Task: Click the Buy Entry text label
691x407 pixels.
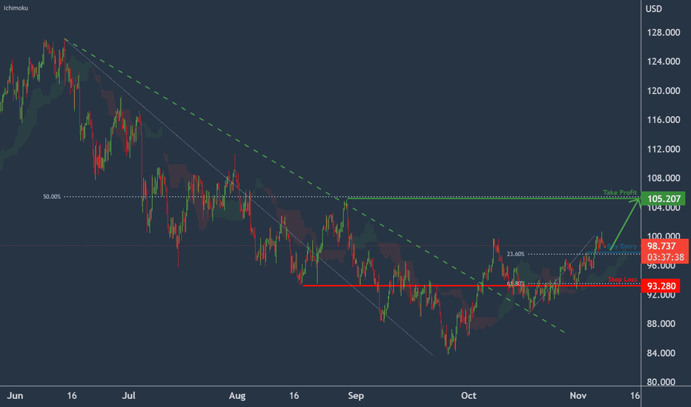Action: pos(622,246)
